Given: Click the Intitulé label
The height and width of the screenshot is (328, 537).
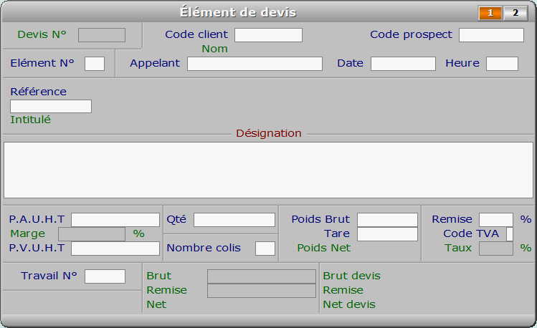Looking at the screenshot, I should (x=31, y=120).
